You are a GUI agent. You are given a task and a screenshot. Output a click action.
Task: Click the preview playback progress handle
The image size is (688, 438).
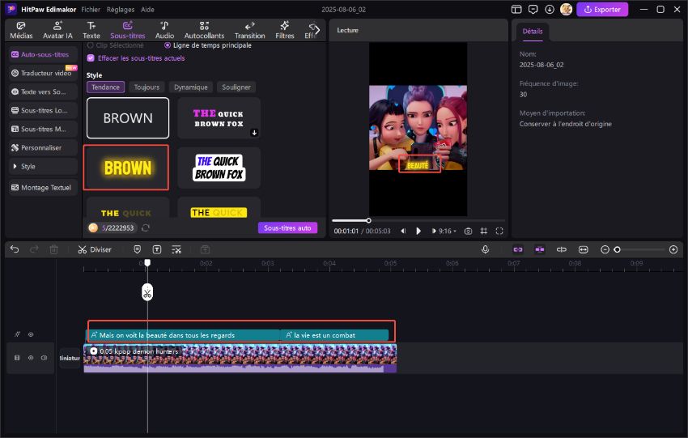coord(368,220)
